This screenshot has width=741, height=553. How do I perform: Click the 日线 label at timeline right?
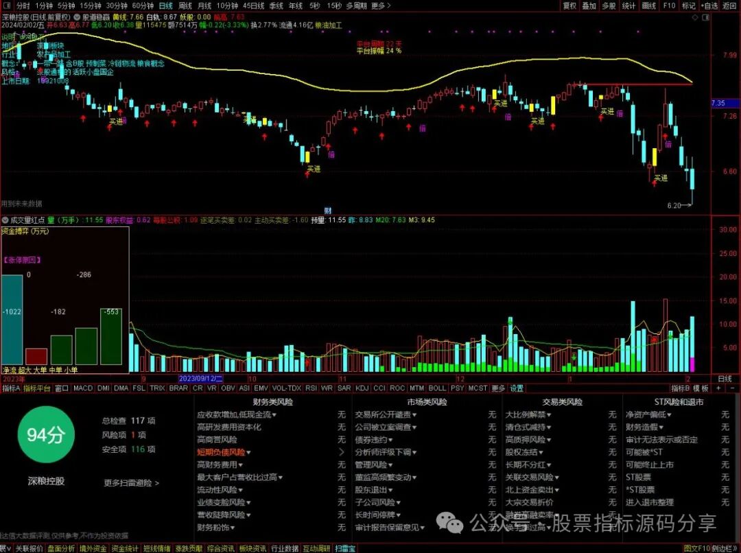tap(725, 379)
